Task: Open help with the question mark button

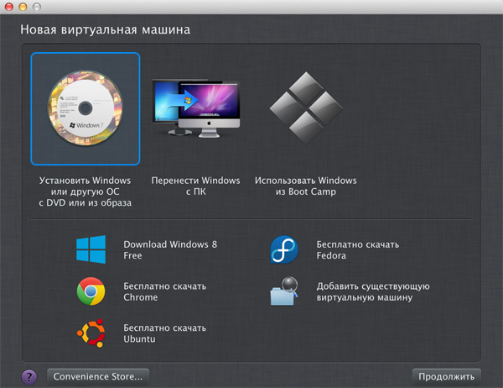Action: [29, 376]
